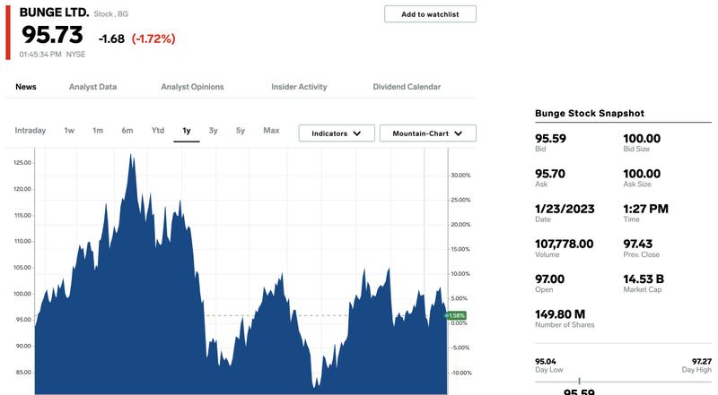Image resolution: width=718 pixels, height=395 pixels.
Task: Click the Bunge Stock Snapshot heading
Action: (590, 114)
